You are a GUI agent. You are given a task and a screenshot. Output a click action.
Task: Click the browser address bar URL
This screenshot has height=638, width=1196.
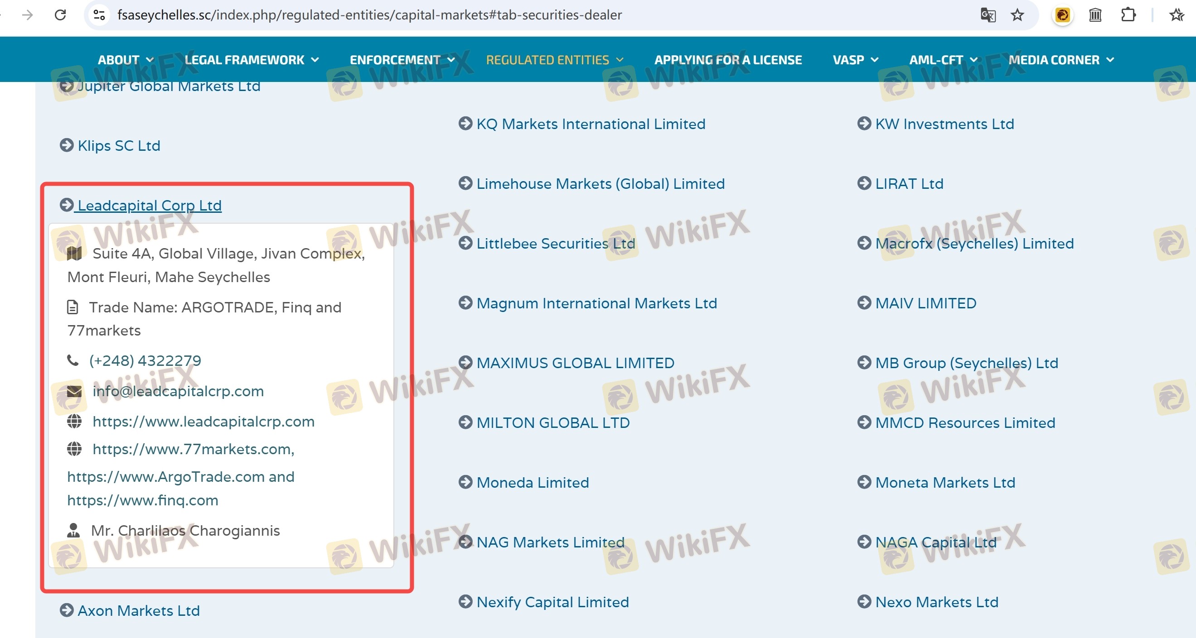pos(369,15)
